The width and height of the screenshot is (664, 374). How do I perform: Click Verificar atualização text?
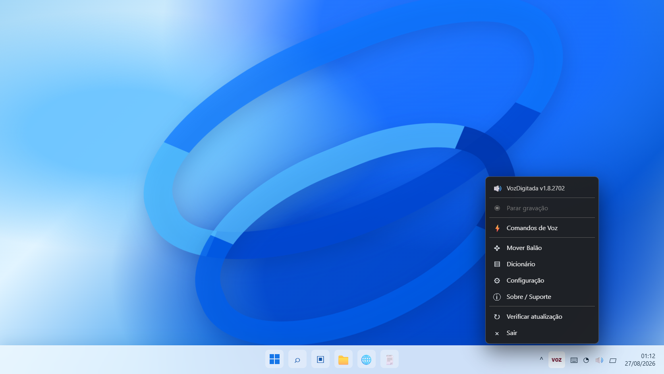pos(534,317)
